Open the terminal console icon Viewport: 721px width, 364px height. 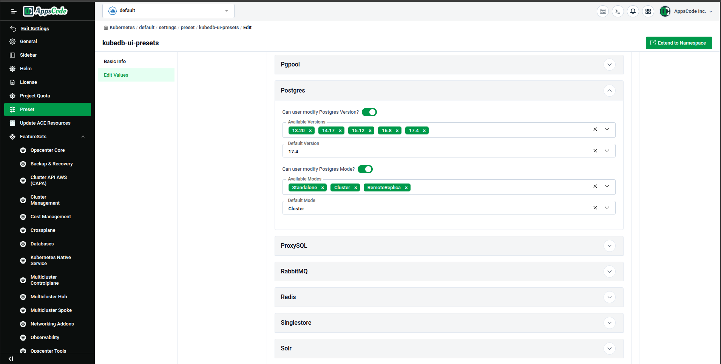coord(618,11)
